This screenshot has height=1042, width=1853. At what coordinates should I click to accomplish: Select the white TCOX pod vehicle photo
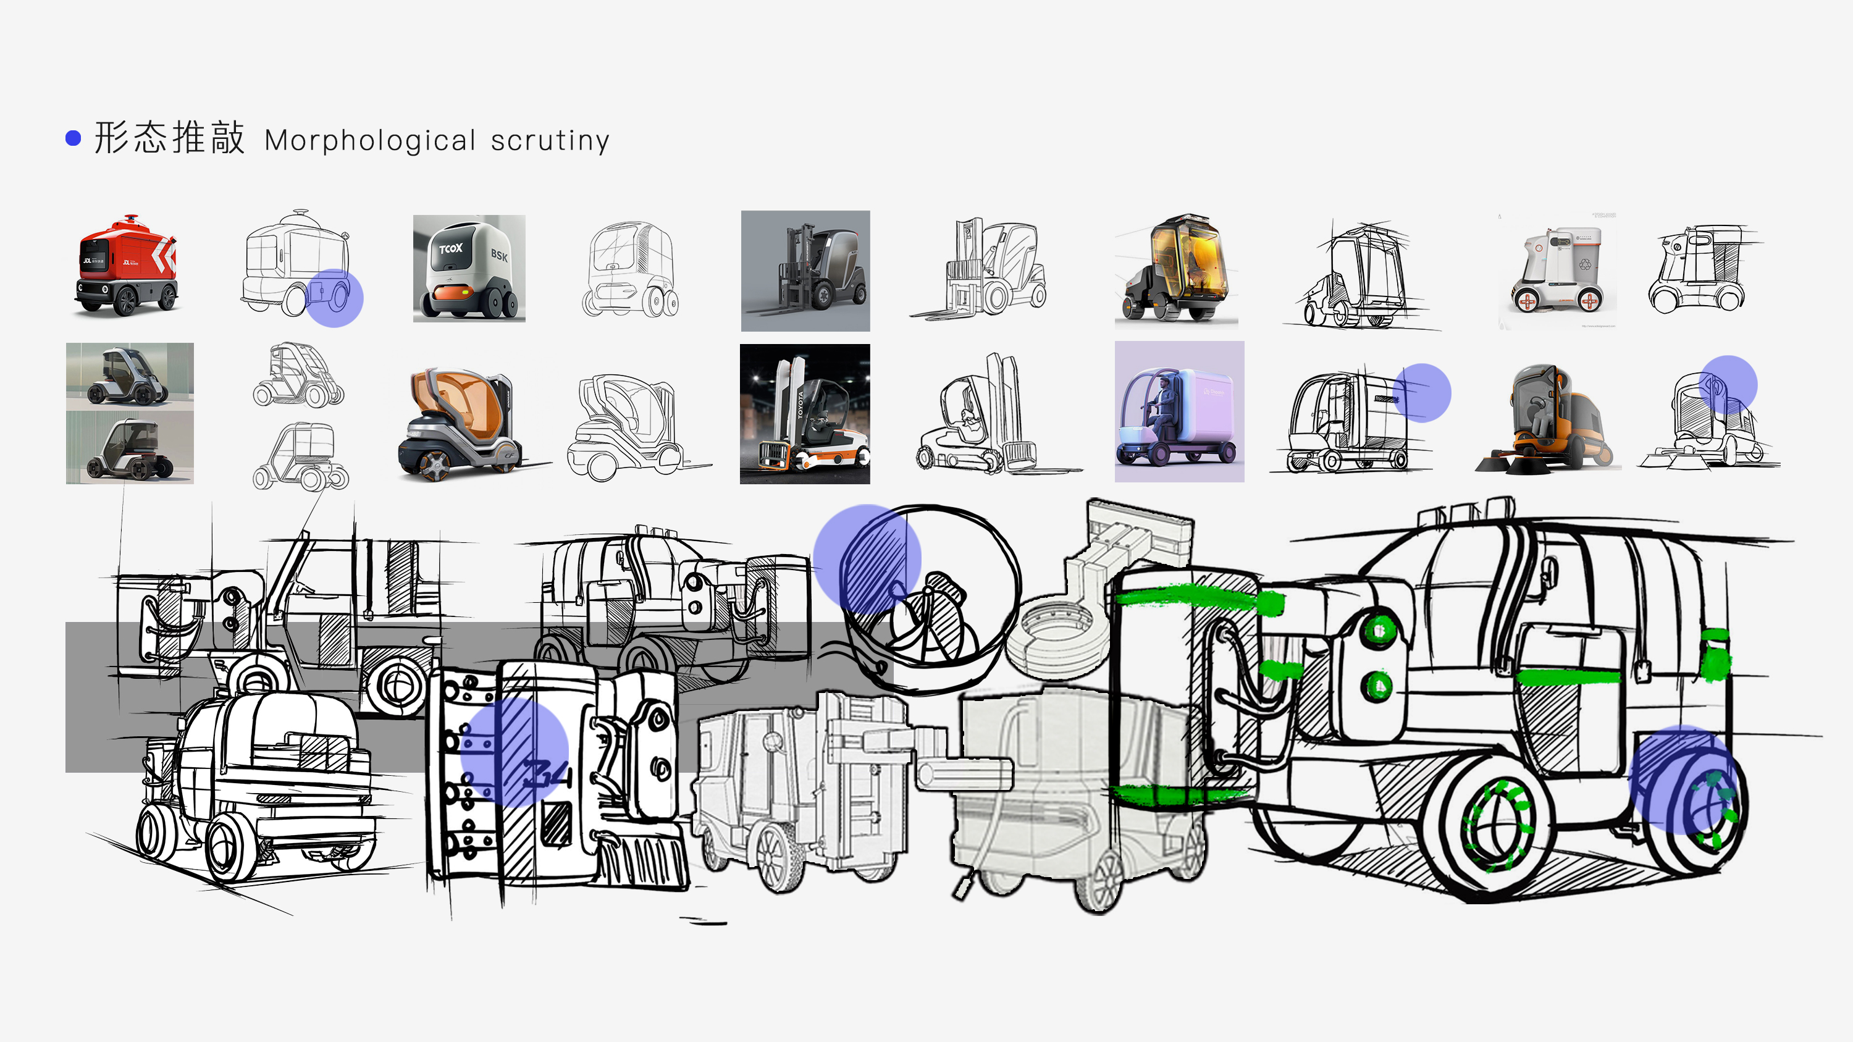click(x=469, y=268)
